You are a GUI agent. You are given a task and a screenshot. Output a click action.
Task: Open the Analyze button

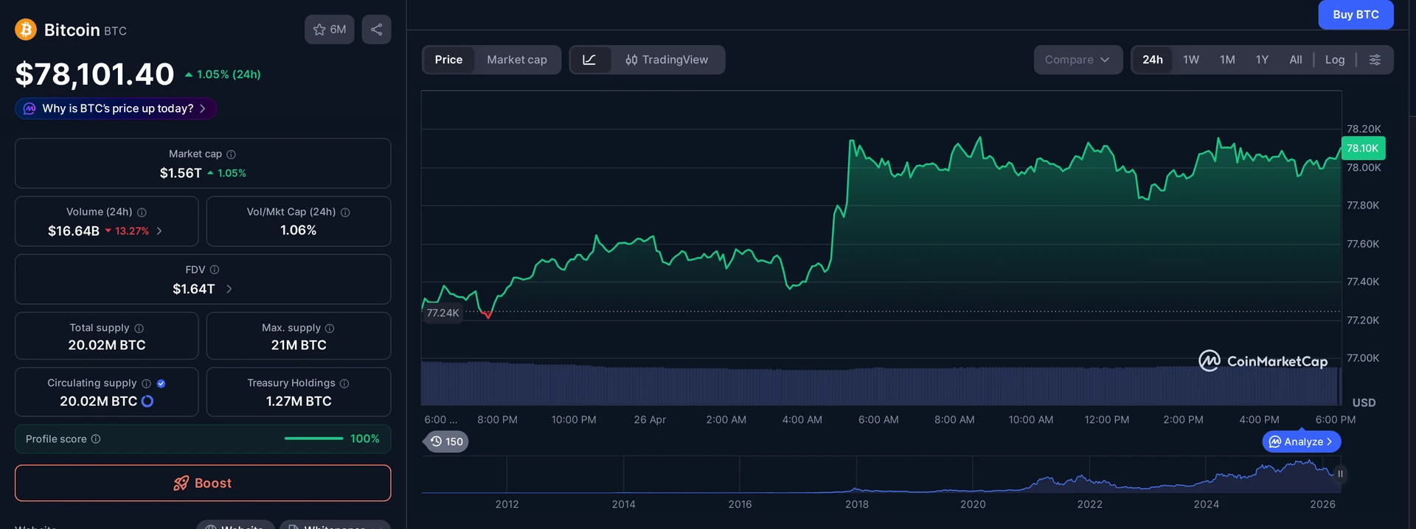coord(1302,441)
